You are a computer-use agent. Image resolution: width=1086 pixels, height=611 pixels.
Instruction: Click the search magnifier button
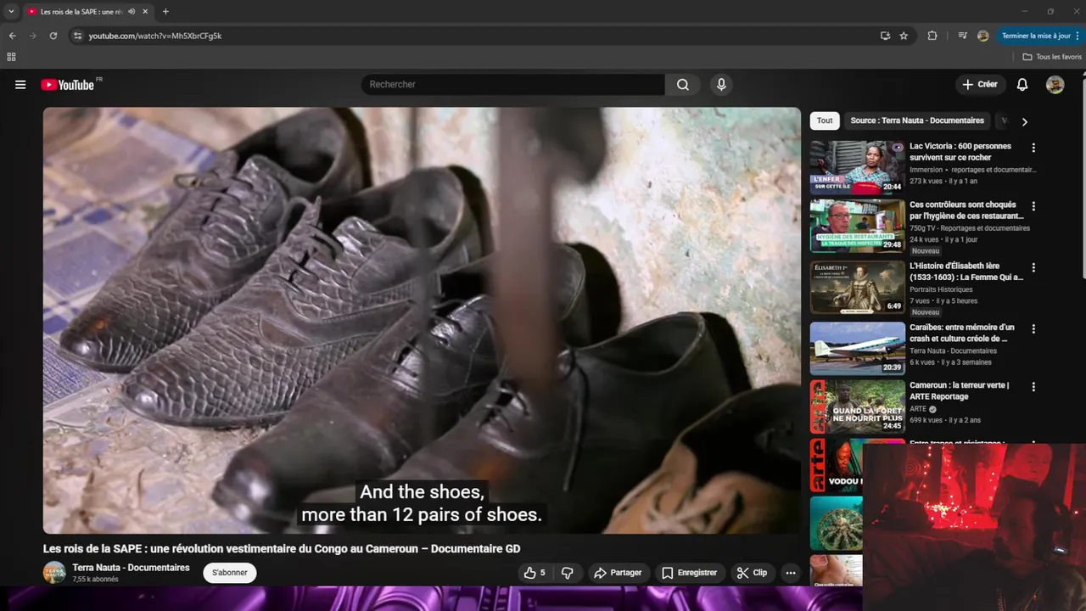pos(683,85)
